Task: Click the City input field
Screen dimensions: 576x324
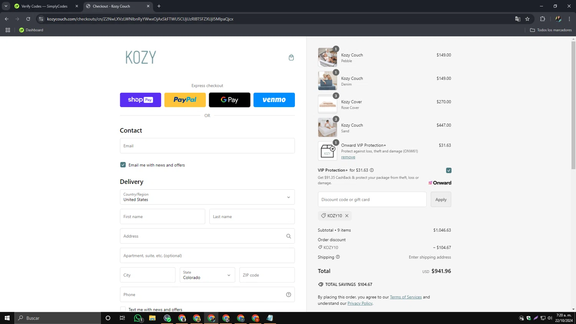Action: (x=147, y=275)
